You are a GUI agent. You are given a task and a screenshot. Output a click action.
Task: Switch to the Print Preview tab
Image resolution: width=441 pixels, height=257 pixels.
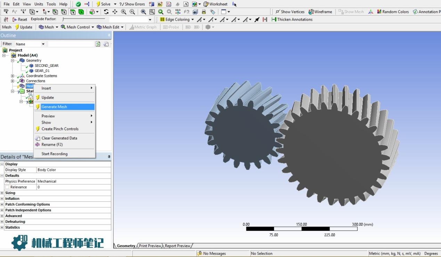[x=150, y=246]
